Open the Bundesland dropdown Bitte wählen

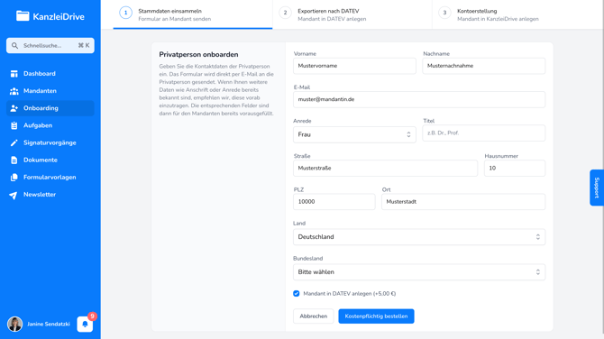419,272
